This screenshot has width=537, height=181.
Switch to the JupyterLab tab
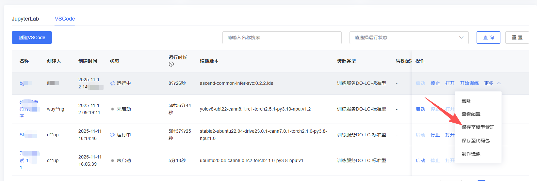25,19
